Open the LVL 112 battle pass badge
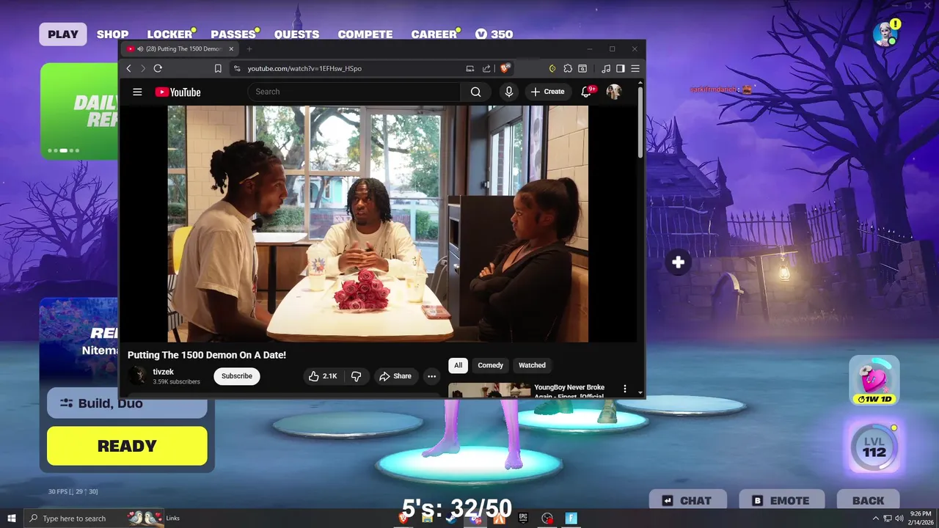The width and height of the screenshot is (939, 528). (x=874, y=447)
